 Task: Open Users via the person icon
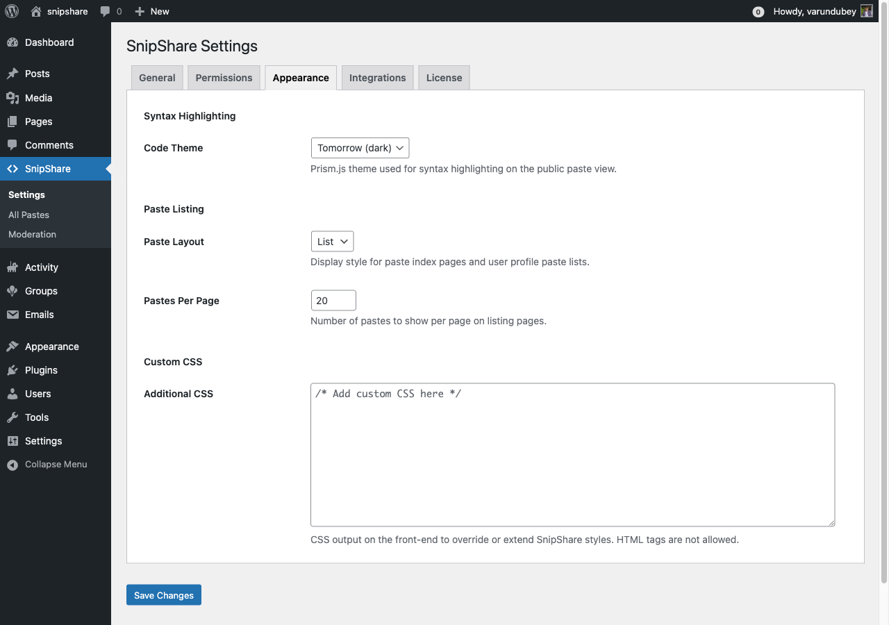point(14,394)
